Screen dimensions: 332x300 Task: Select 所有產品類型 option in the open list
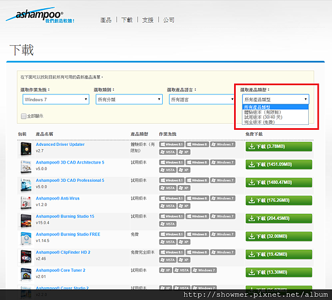pyautogui.click(x=275, y=107)
